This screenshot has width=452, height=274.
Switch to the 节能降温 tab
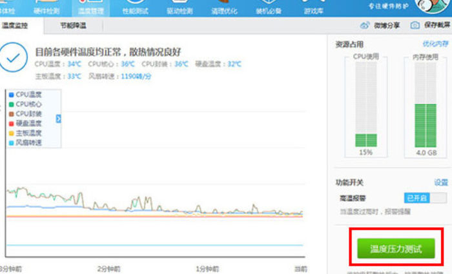tap(72, 26)
